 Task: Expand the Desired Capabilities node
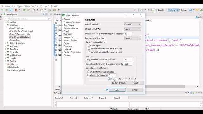63,52
